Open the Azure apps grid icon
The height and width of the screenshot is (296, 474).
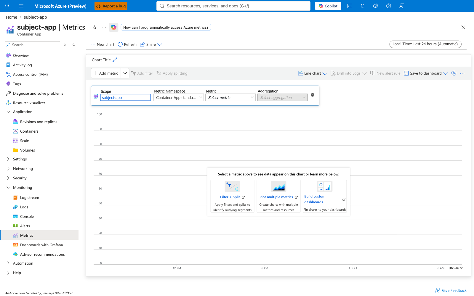7,6
